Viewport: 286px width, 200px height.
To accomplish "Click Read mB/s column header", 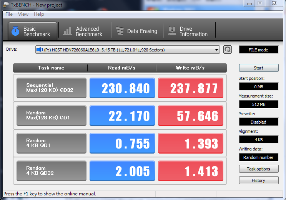I will (x=121, y=68).
